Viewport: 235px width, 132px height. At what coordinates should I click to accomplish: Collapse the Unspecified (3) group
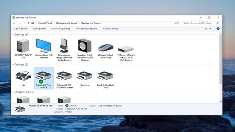13,92
